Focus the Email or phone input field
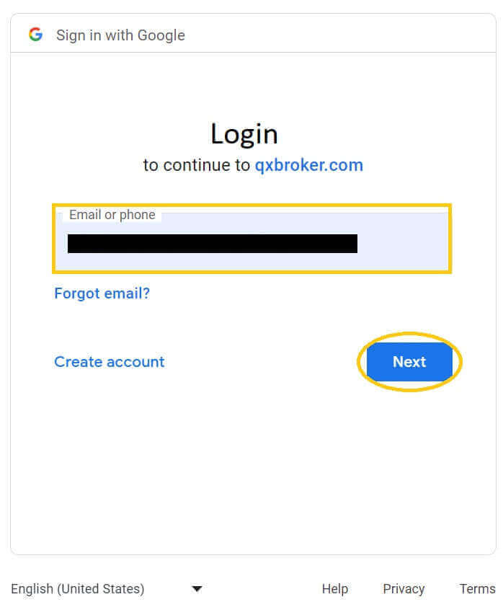This screenshot has height=602, width=503. [251, 239]
